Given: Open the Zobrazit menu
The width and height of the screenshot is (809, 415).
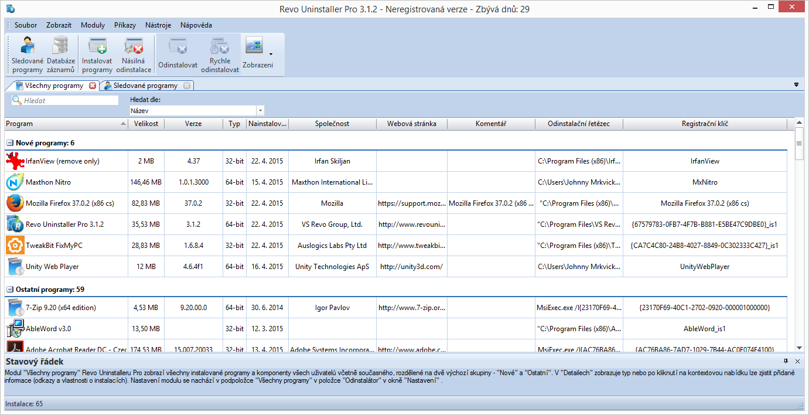Looking at the screenshot, I should (x=59, y=25).
